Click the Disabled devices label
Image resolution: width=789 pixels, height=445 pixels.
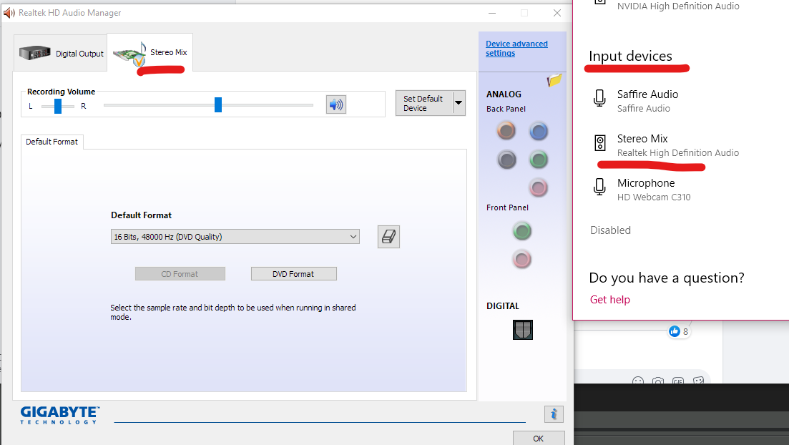click(x=610, y=230)
